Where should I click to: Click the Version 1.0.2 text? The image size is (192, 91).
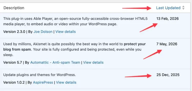[x=14, y=82]
